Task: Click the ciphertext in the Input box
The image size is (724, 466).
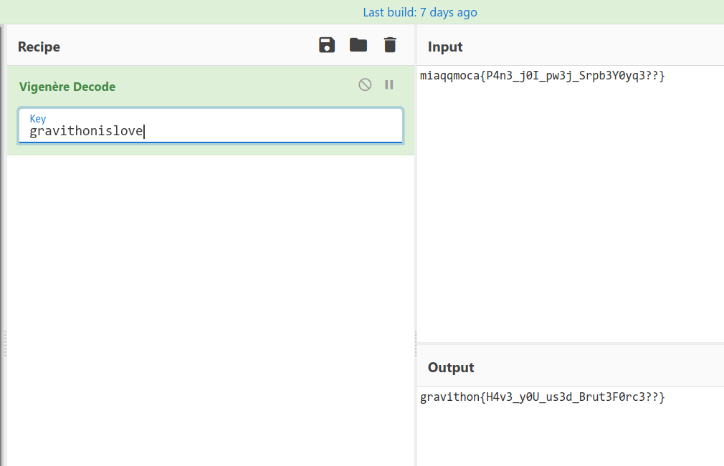Action: (542, 76)
